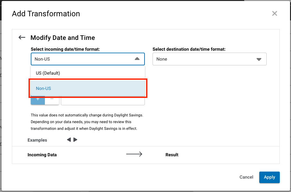Show the previous example using left triangle
This screenshot has width=291, height=192.
click(x=69, y=140)
